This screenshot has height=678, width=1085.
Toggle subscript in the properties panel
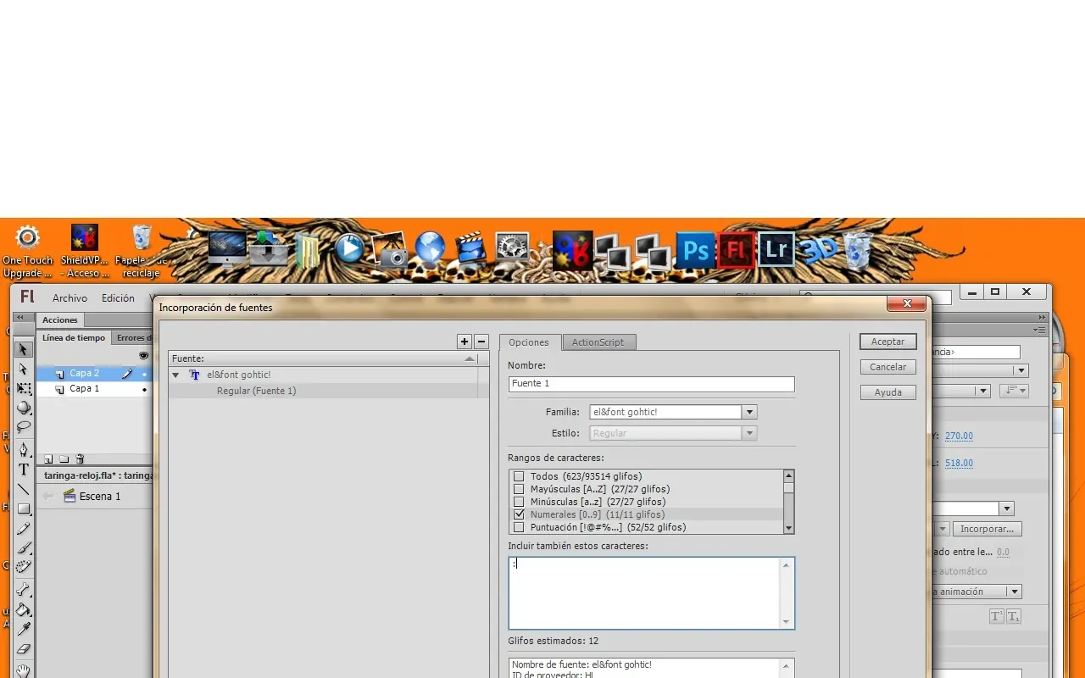point(1014,616)
